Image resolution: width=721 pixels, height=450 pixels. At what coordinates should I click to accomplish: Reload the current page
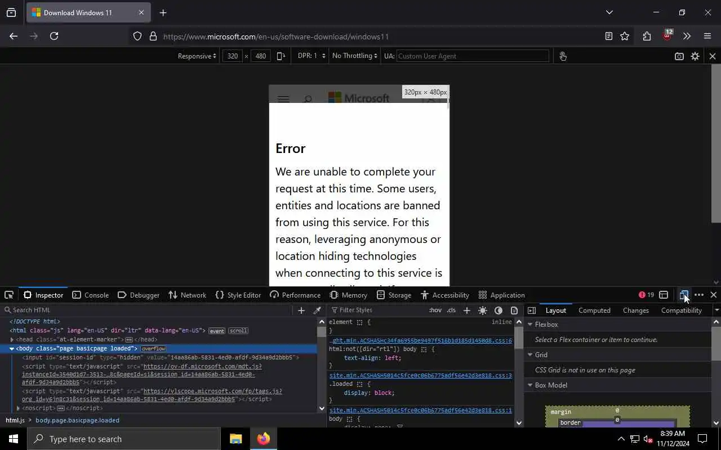[54, 36]
